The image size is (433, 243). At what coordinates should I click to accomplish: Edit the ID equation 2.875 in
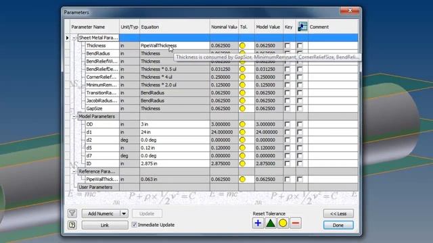pyautogui.click(x=175, y=163)
